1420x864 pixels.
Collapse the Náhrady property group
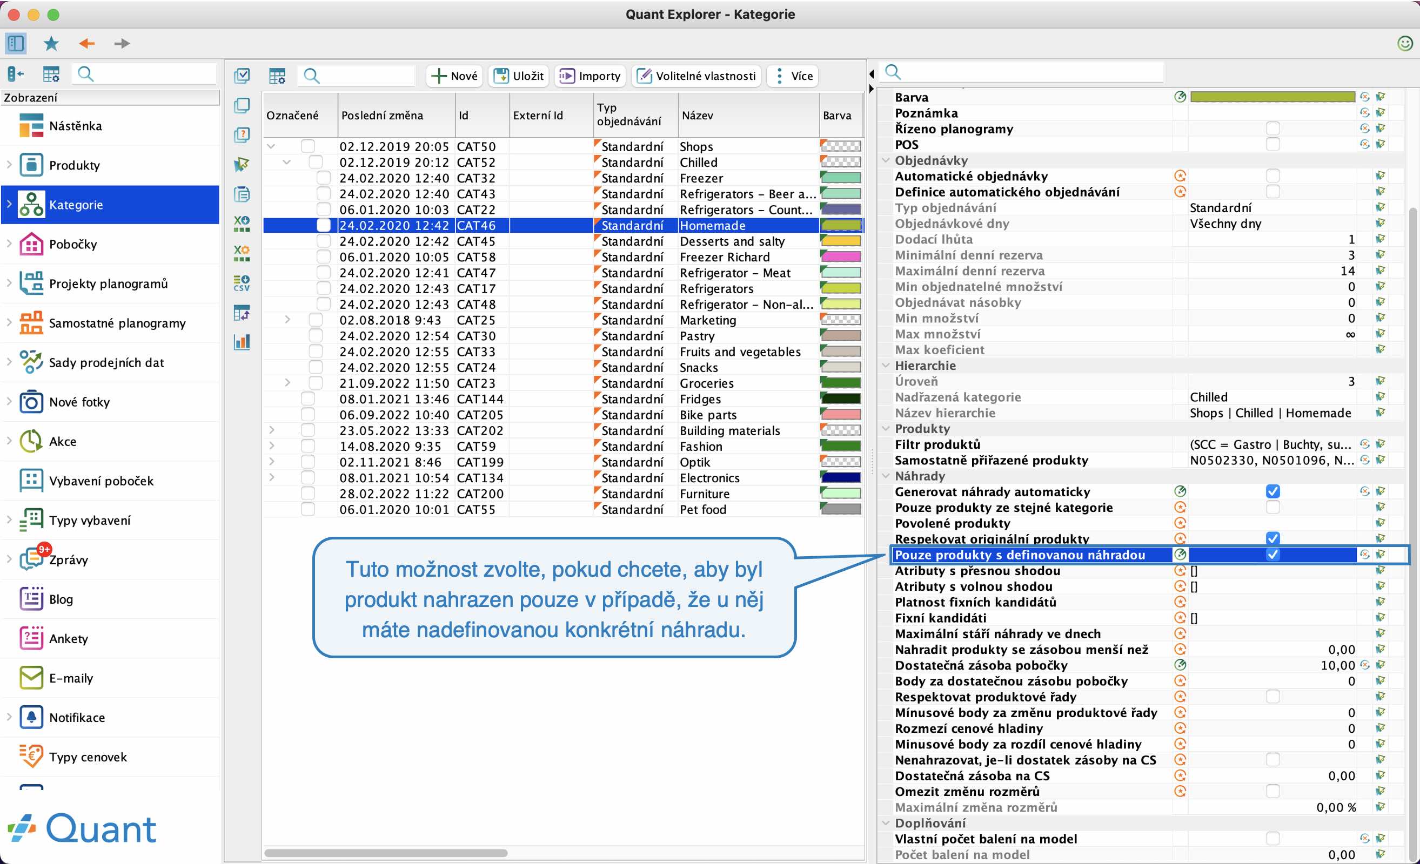886,476
